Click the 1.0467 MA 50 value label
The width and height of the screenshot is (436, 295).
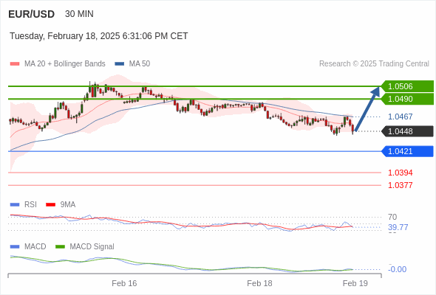[x=400, y=117]
